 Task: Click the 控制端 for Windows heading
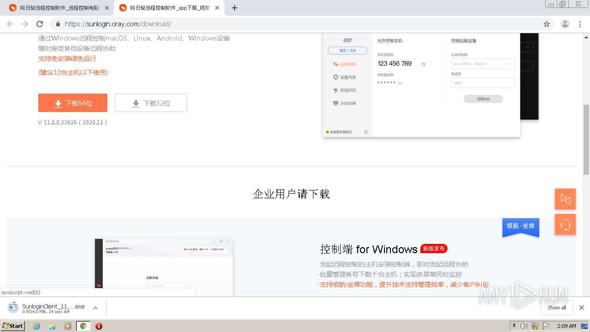[x=369, y=249]
